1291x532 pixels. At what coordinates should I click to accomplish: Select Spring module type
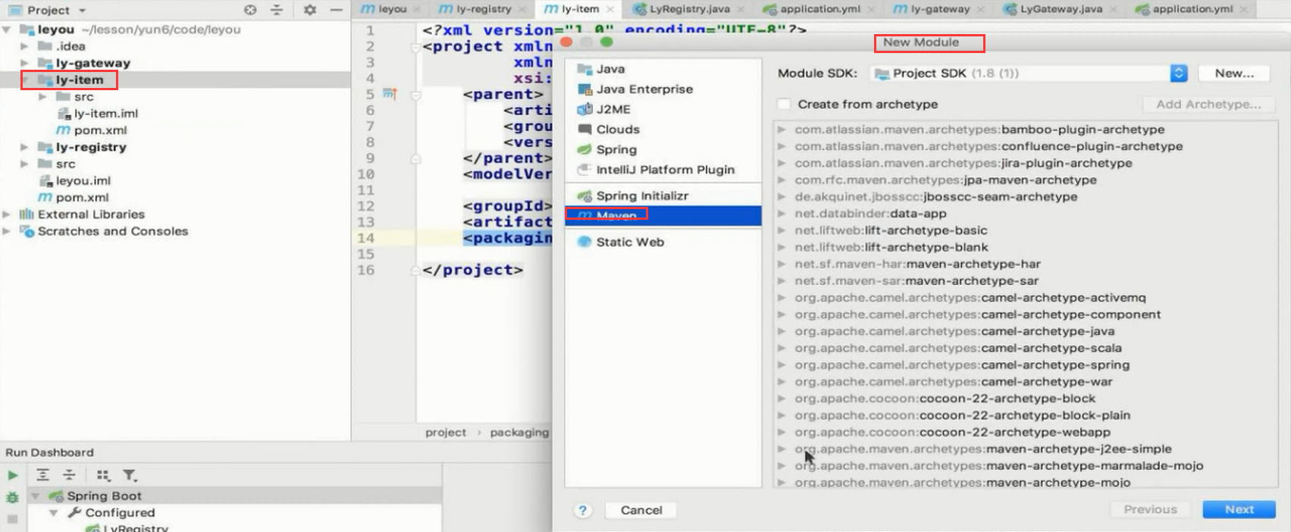(663, 149)
